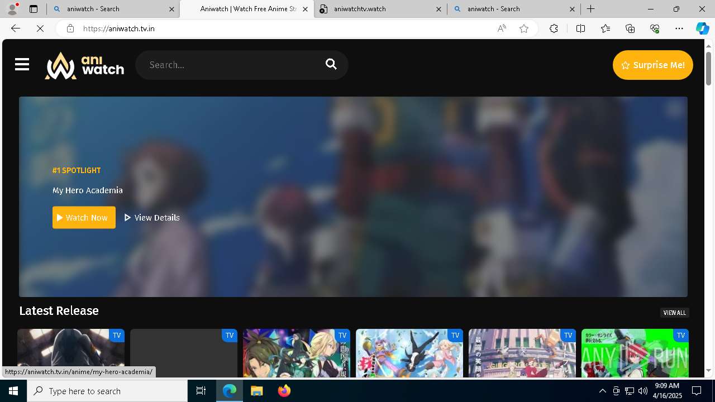View site information lock icon
715x402 pixels.
(x=70, y=28)
